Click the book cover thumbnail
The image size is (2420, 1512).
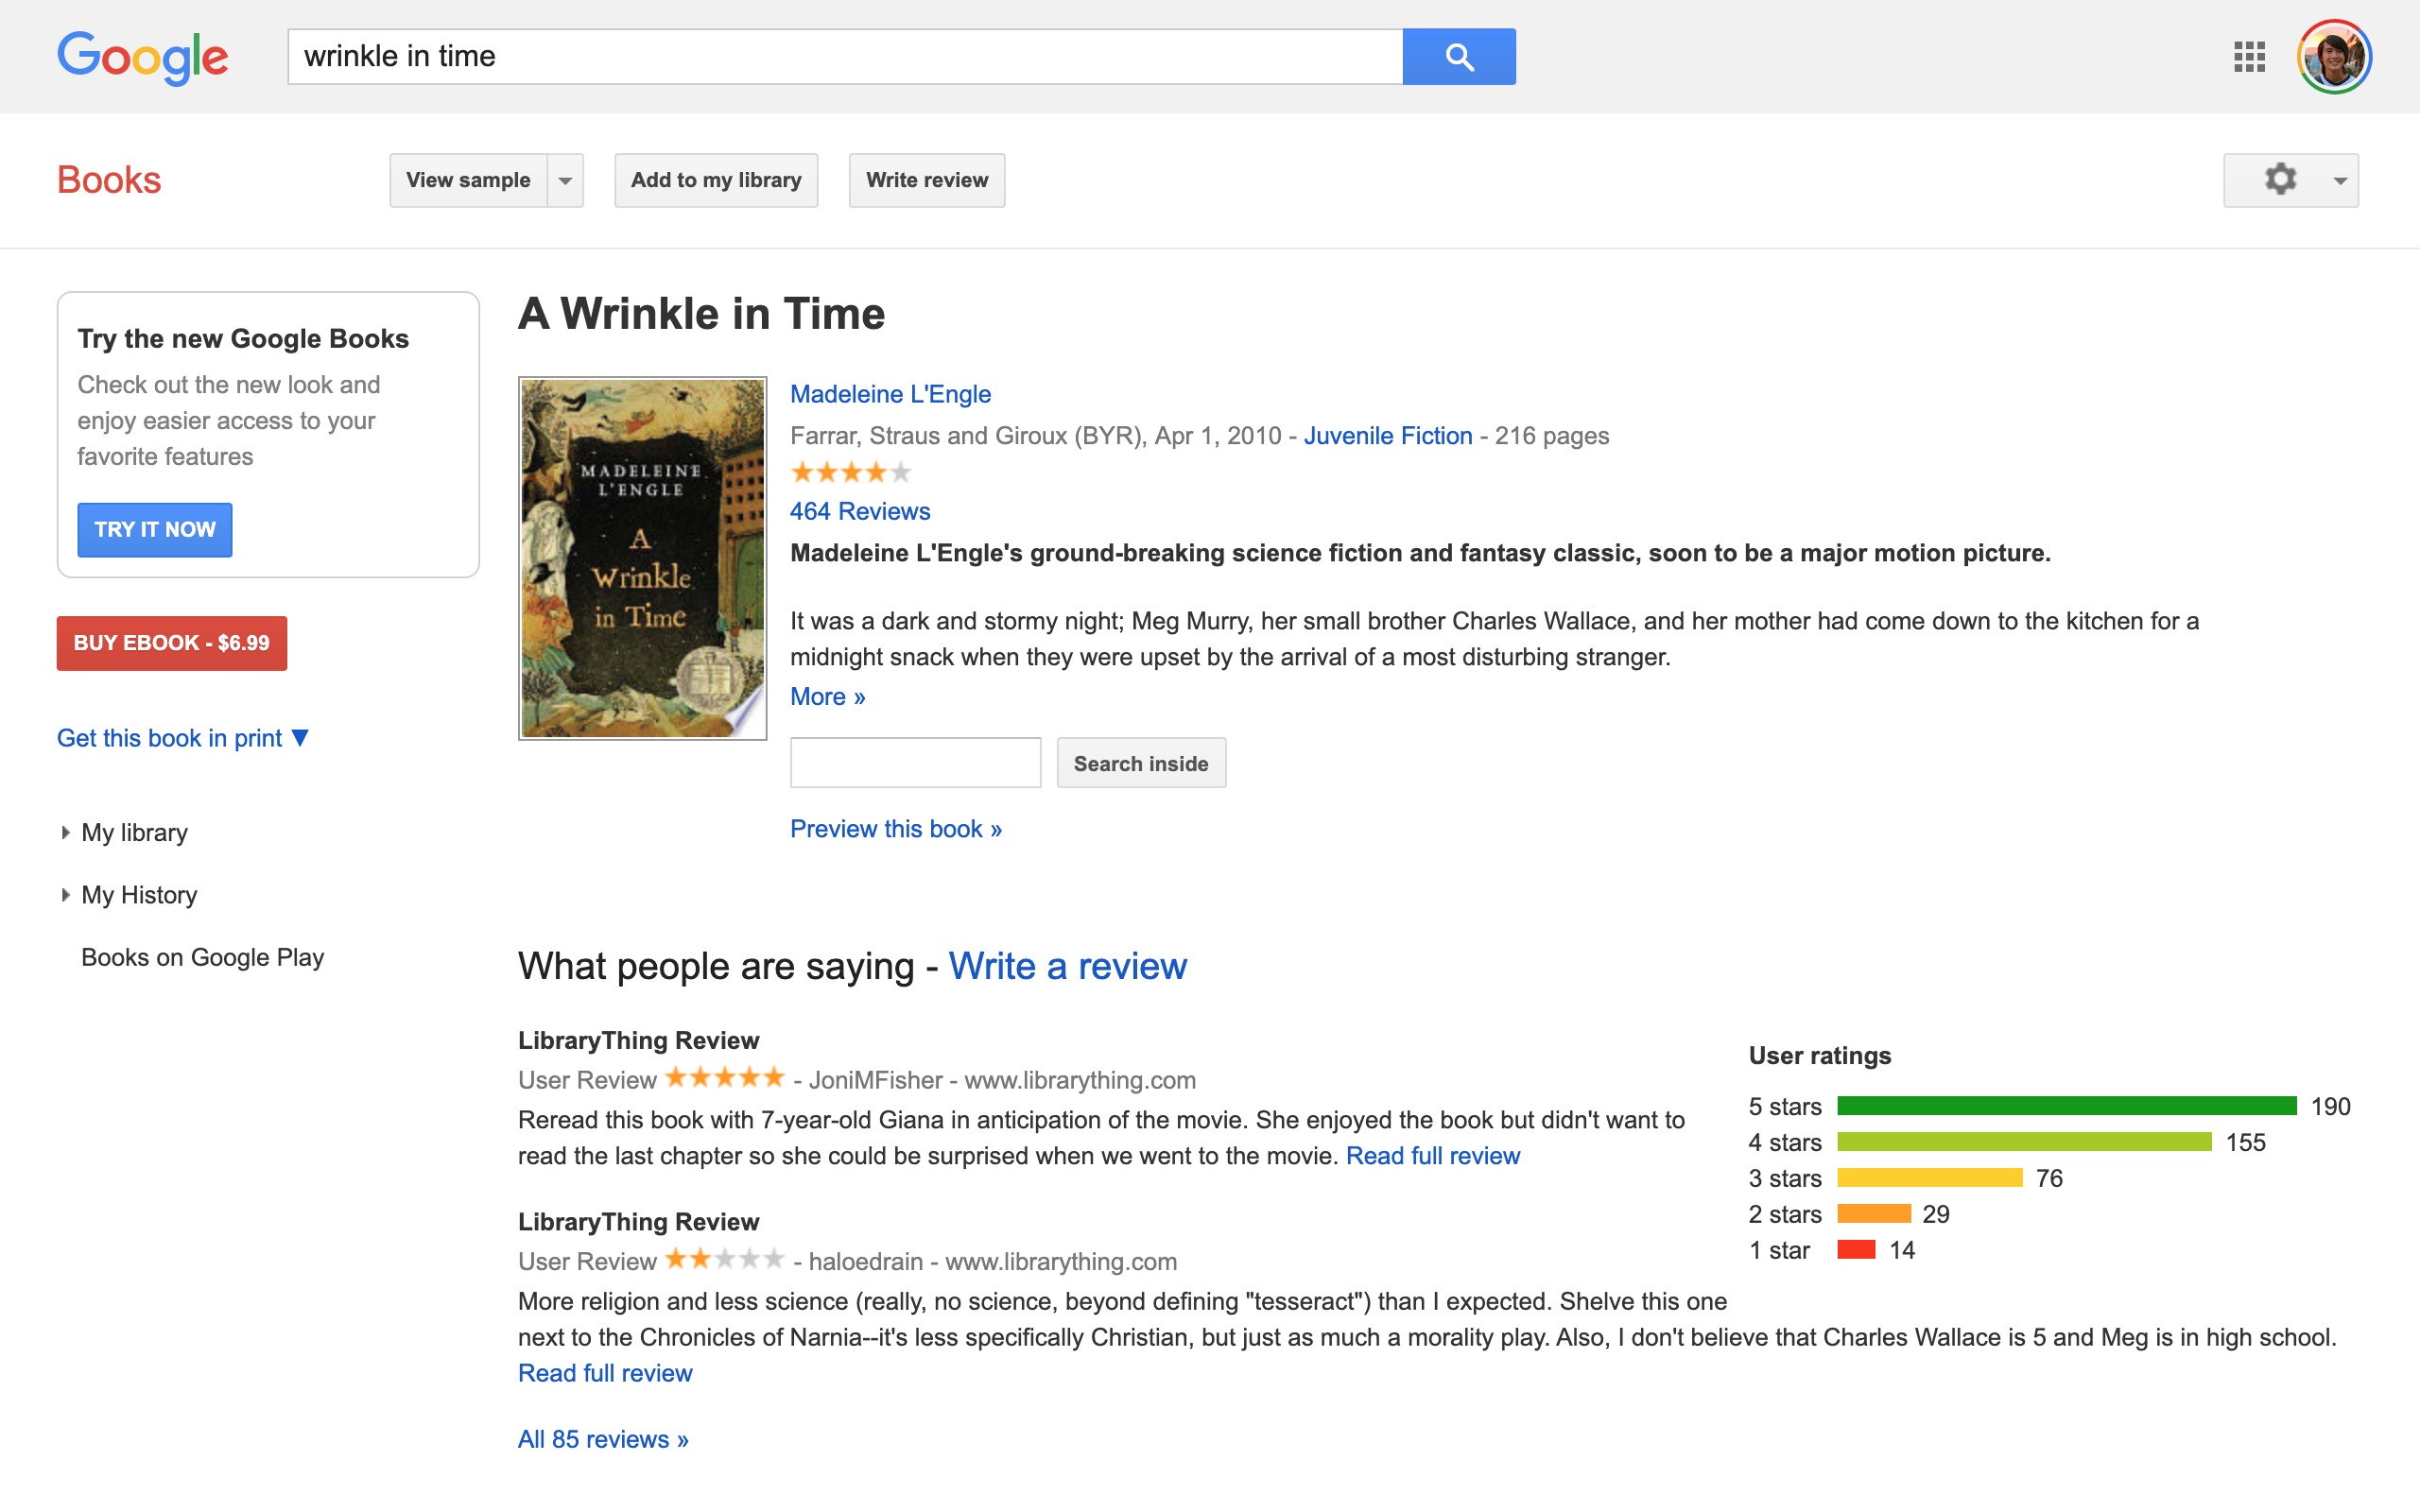tap(643, 557)
